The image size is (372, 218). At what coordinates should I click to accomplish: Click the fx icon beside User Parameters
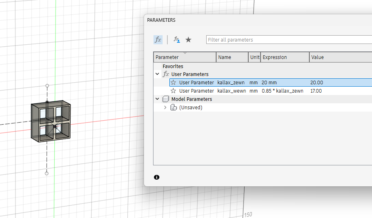pyautogui.click(x=166, y=74)
